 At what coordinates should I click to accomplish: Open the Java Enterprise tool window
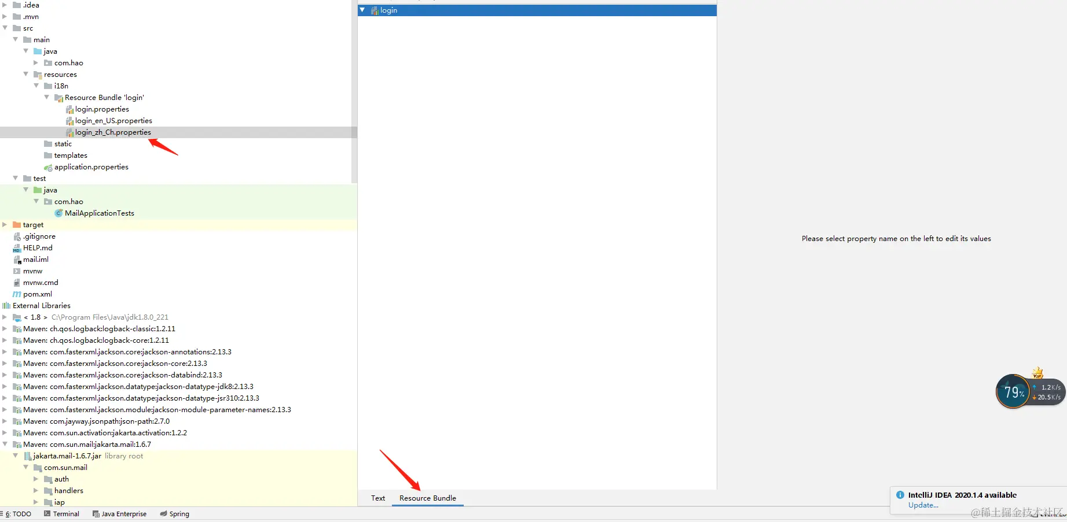tap(120, 514)
